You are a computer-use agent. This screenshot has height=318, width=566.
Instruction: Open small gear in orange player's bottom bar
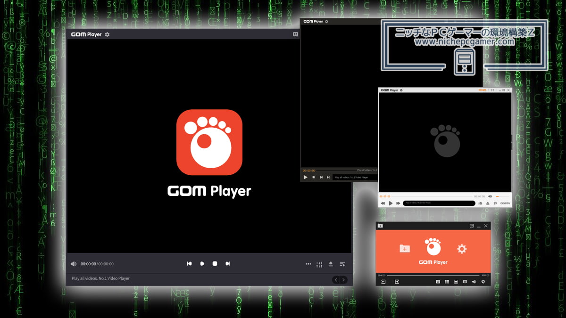coord(483,282)
